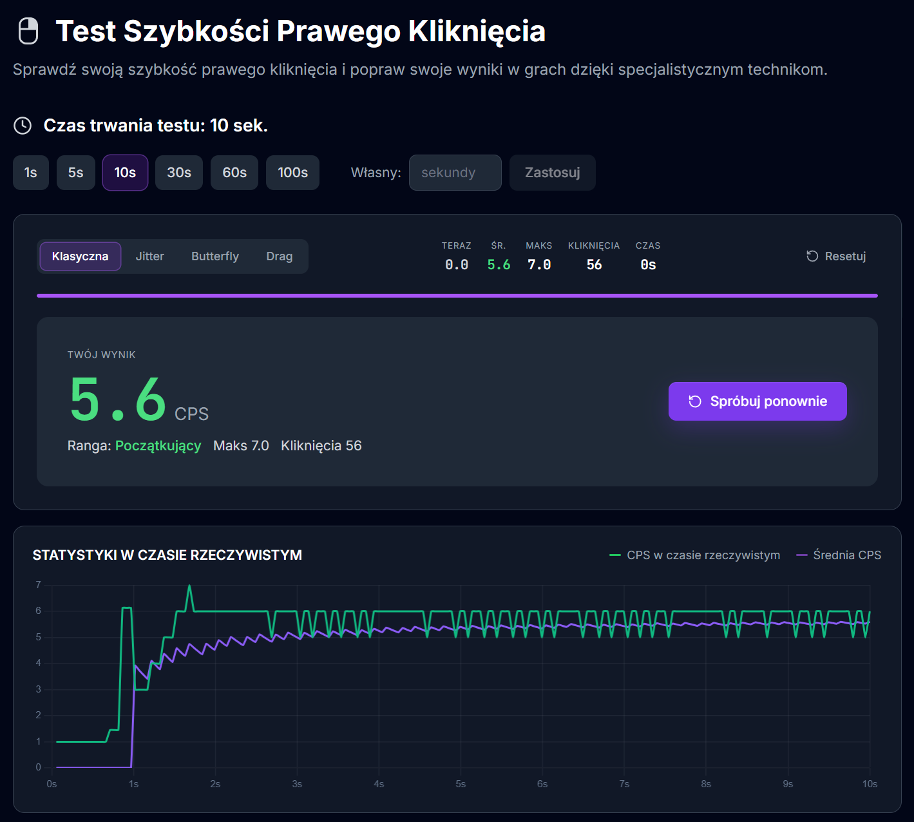The image size is (914, 822).
Task: Click the Zastosuj button
Action: [x=553, y=173]
